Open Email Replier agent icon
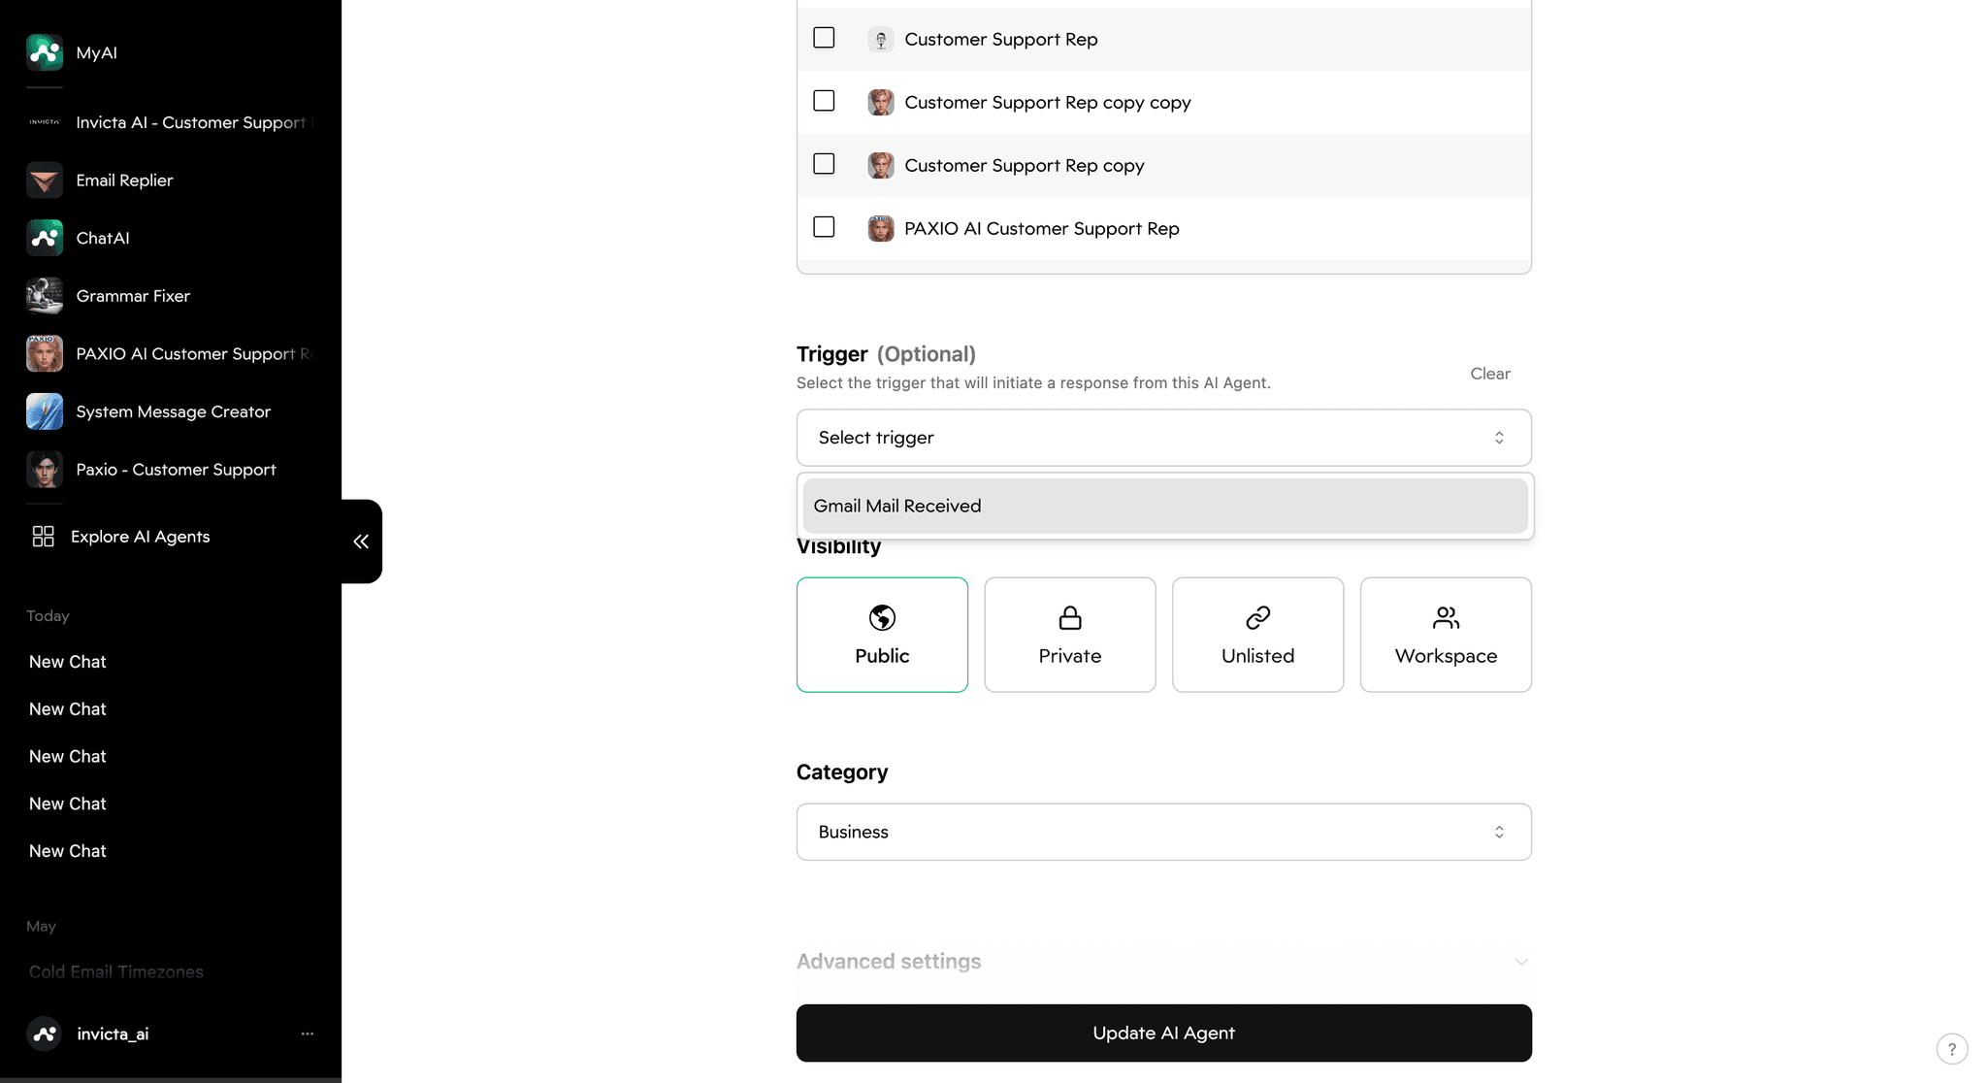 45,180
